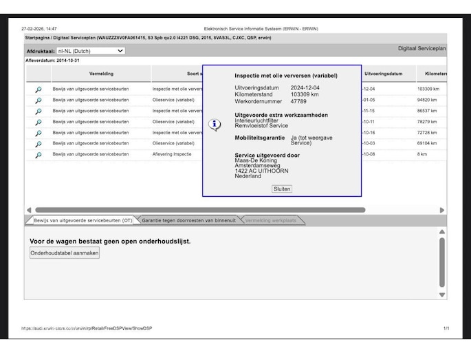Image resolution: width=471 pixels, height=353 pixels.
Task: Open details for the 103309 km service entry
Action: click(x=39, y=89)
